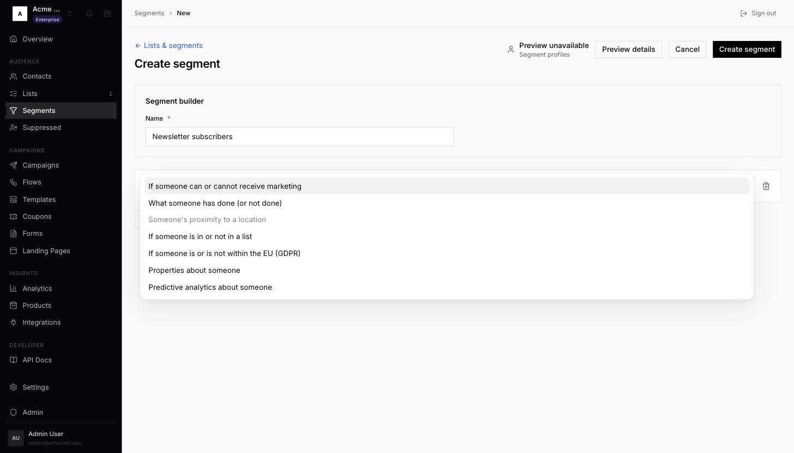Click the Create segment button
794x453 pixels.
coord(747,50)
